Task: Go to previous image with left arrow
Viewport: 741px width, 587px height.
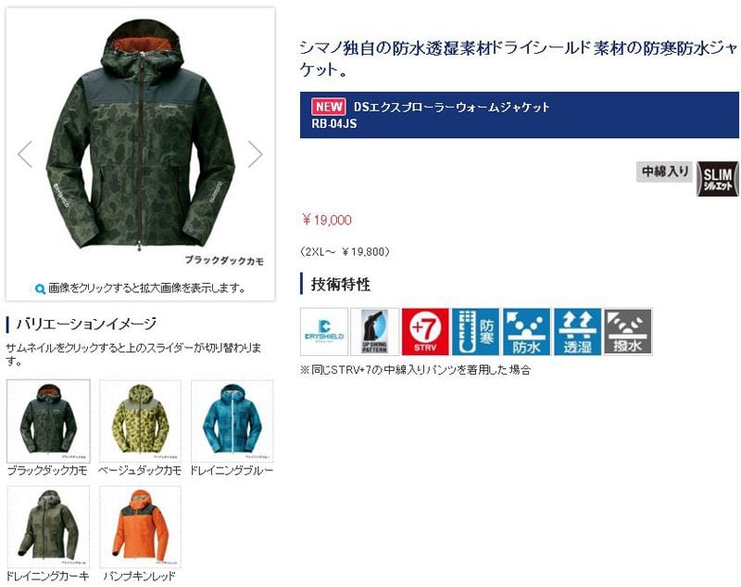Action: 25,154
